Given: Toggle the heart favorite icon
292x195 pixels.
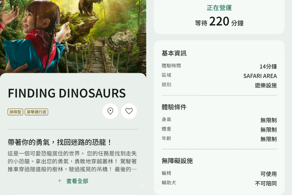Looking at the screenshot, I should (129, 111).
